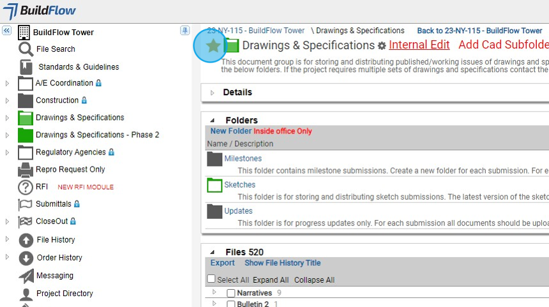Click the Submittals flag icon
The width and height of the screenshot is (549, 307).
tap(25, 204)
